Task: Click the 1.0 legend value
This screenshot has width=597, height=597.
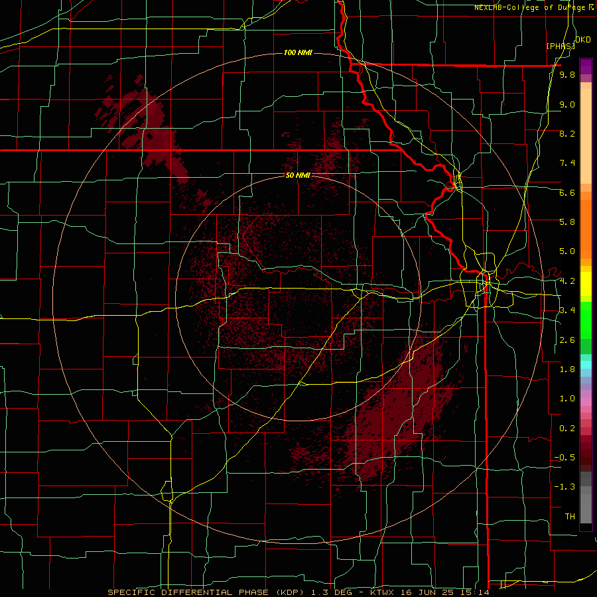Action: pyautogui.click(x=567, y=399)
